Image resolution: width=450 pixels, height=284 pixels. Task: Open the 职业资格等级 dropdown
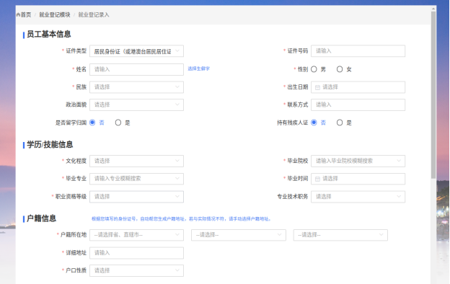[x=136, y=197]
